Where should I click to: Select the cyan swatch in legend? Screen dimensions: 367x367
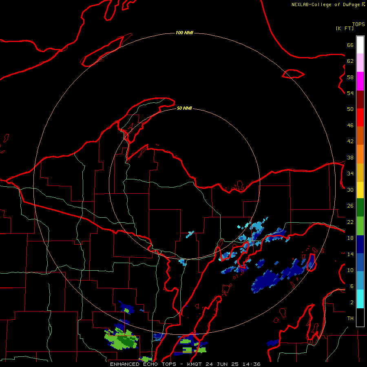click(x=360, y=299)
